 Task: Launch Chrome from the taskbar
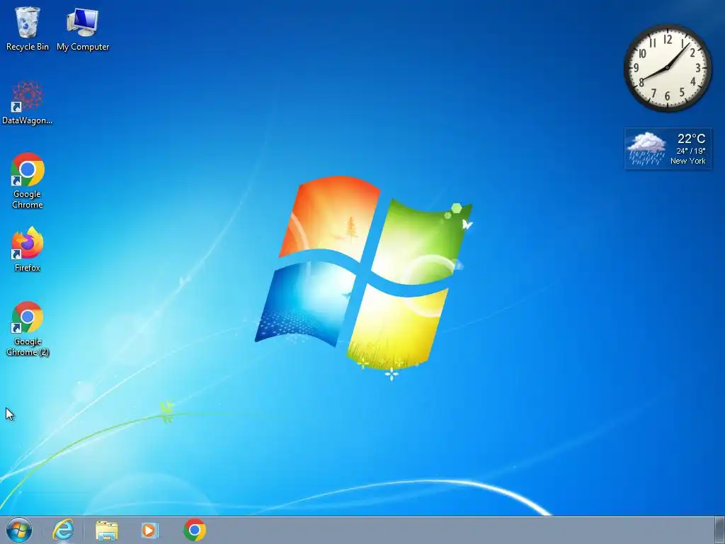tap(195, 530)
